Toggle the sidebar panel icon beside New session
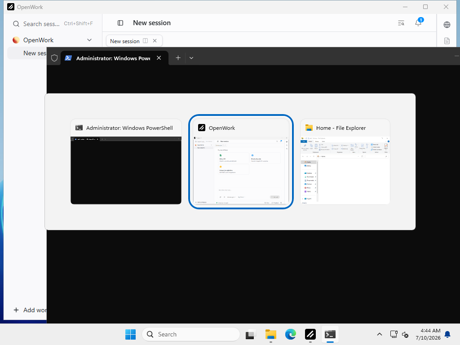Screen dimensions: 460x345 [120, 23]
